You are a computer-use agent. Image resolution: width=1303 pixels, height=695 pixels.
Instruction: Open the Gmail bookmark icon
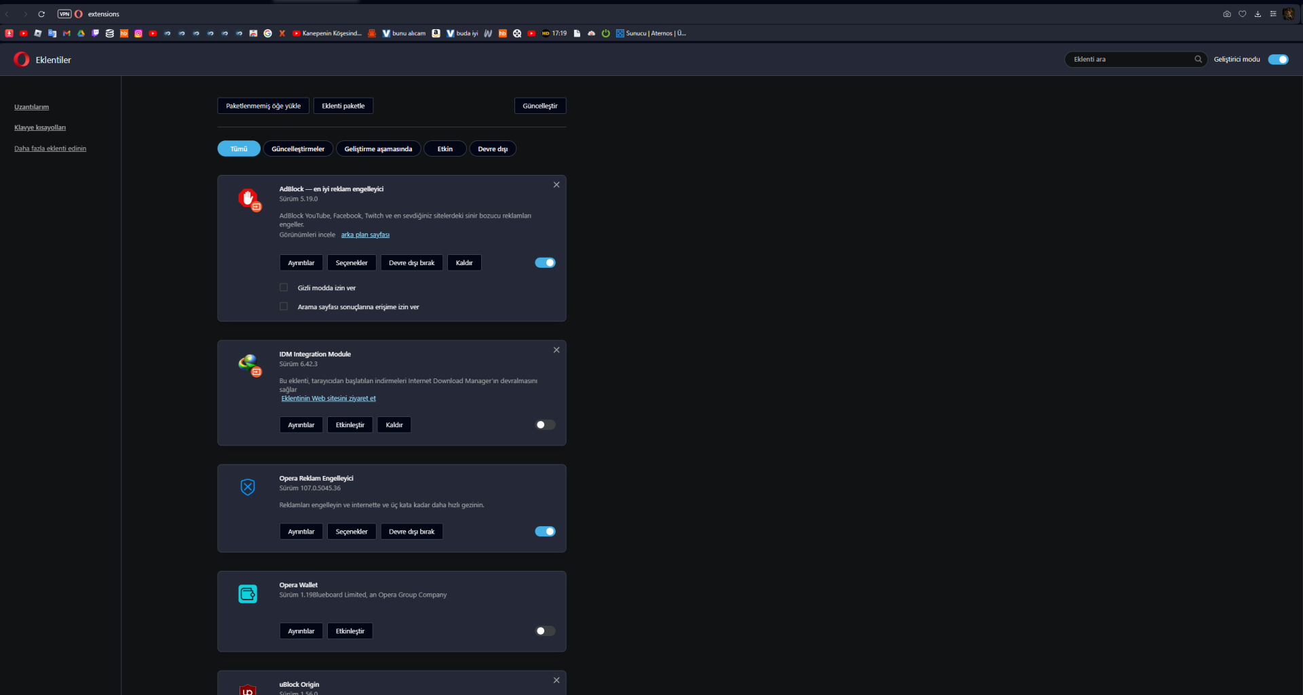(x=67, y=33)
